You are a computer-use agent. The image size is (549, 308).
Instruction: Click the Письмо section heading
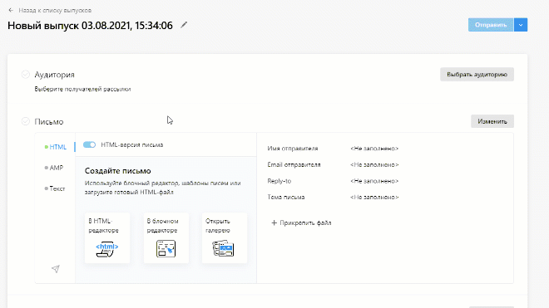(x=49, y=122)
